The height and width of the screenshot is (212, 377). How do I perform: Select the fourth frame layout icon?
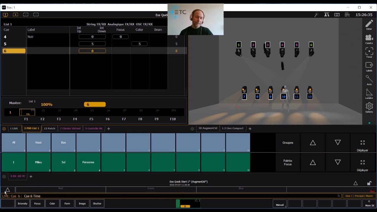coord(36,14)
